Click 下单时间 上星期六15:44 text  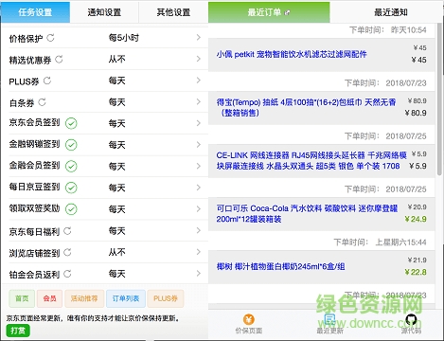tap(380, 242)
